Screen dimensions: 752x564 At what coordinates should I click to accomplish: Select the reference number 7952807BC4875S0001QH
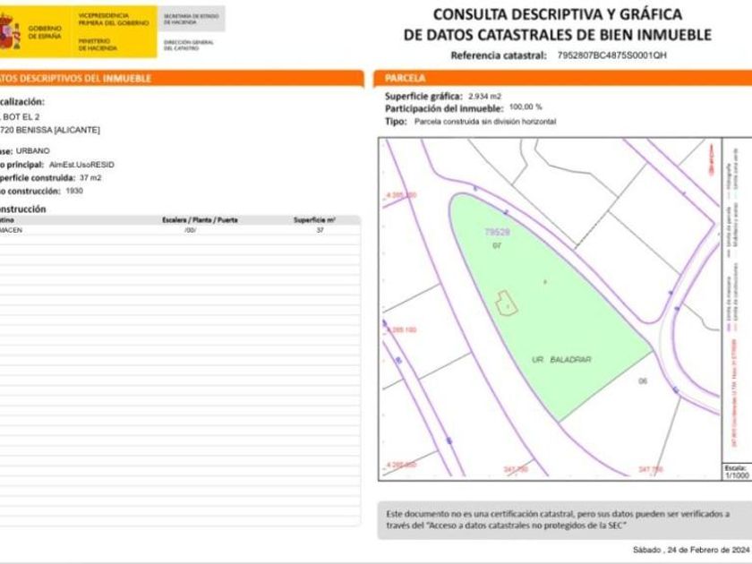[x=611, y=56]
